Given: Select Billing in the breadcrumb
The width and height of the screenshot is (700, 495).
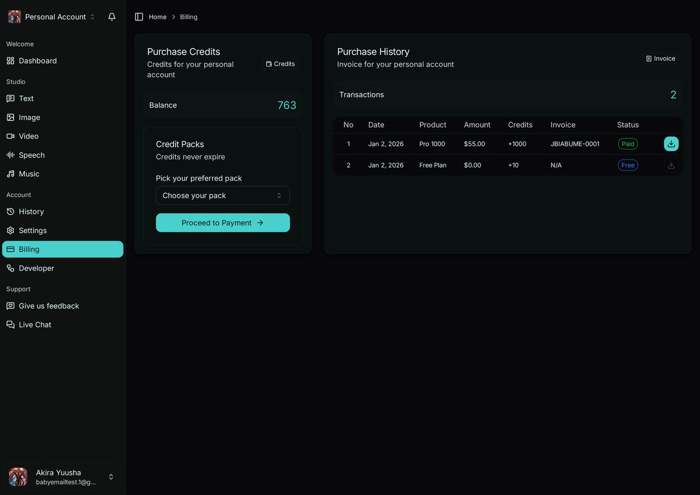Looking at the screenshot, I should [188, 16].
